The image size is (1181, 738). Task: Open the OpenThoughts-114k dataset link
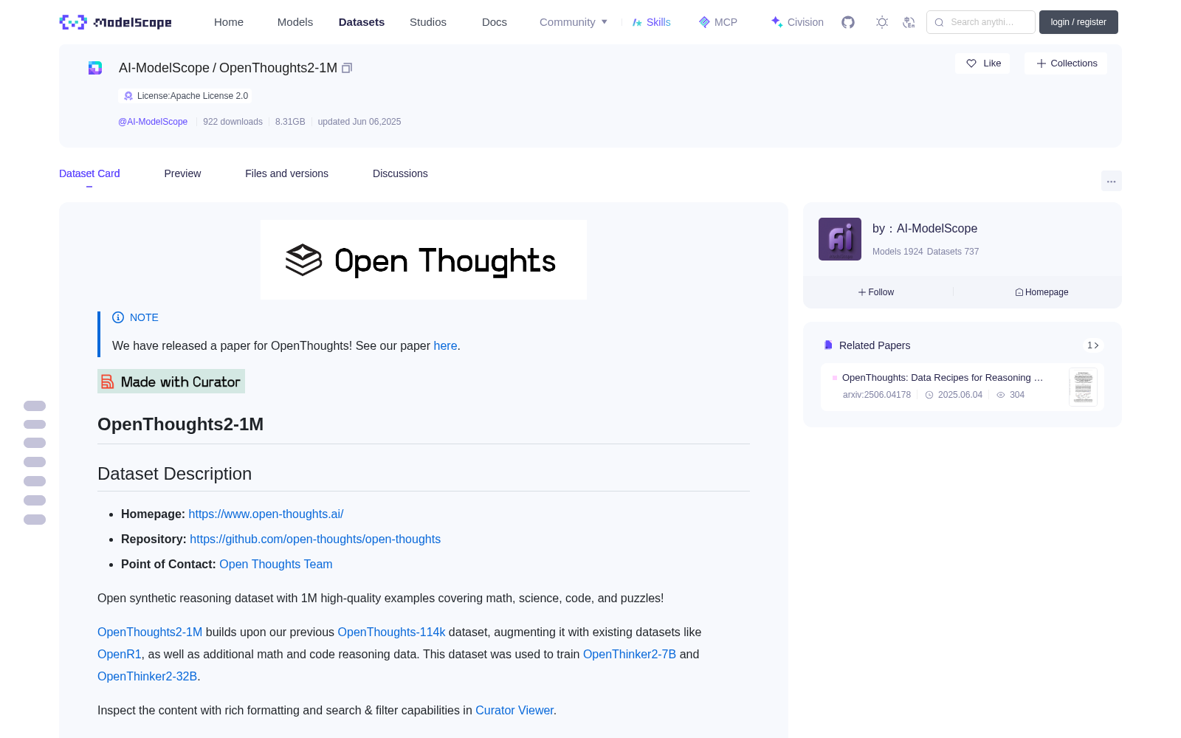pos(391,632)
